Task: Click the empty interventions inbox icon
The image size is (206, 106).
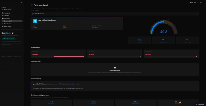Action: tap(115, 68)
